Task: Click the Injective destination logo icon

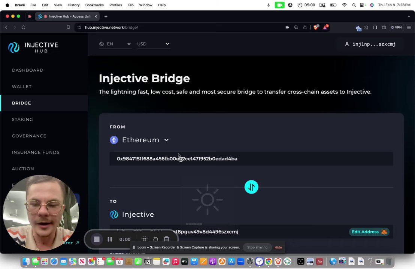Action: pyautogui.click(x=114, y=214)
